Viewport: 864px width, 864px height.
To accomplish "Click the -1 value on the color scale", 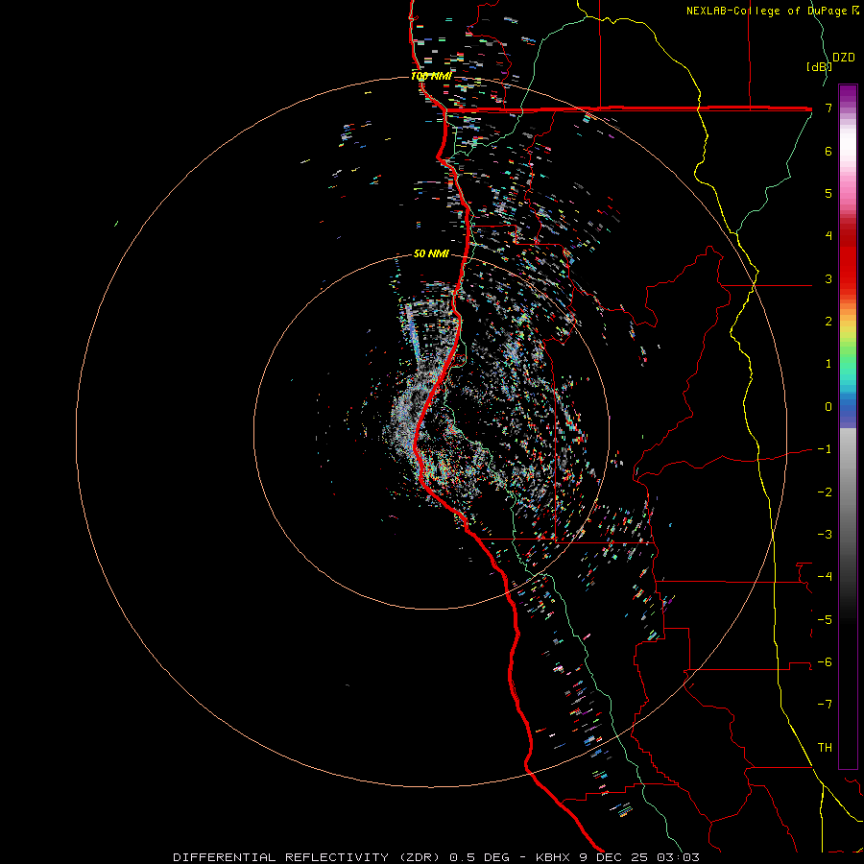I will point(825,449).
